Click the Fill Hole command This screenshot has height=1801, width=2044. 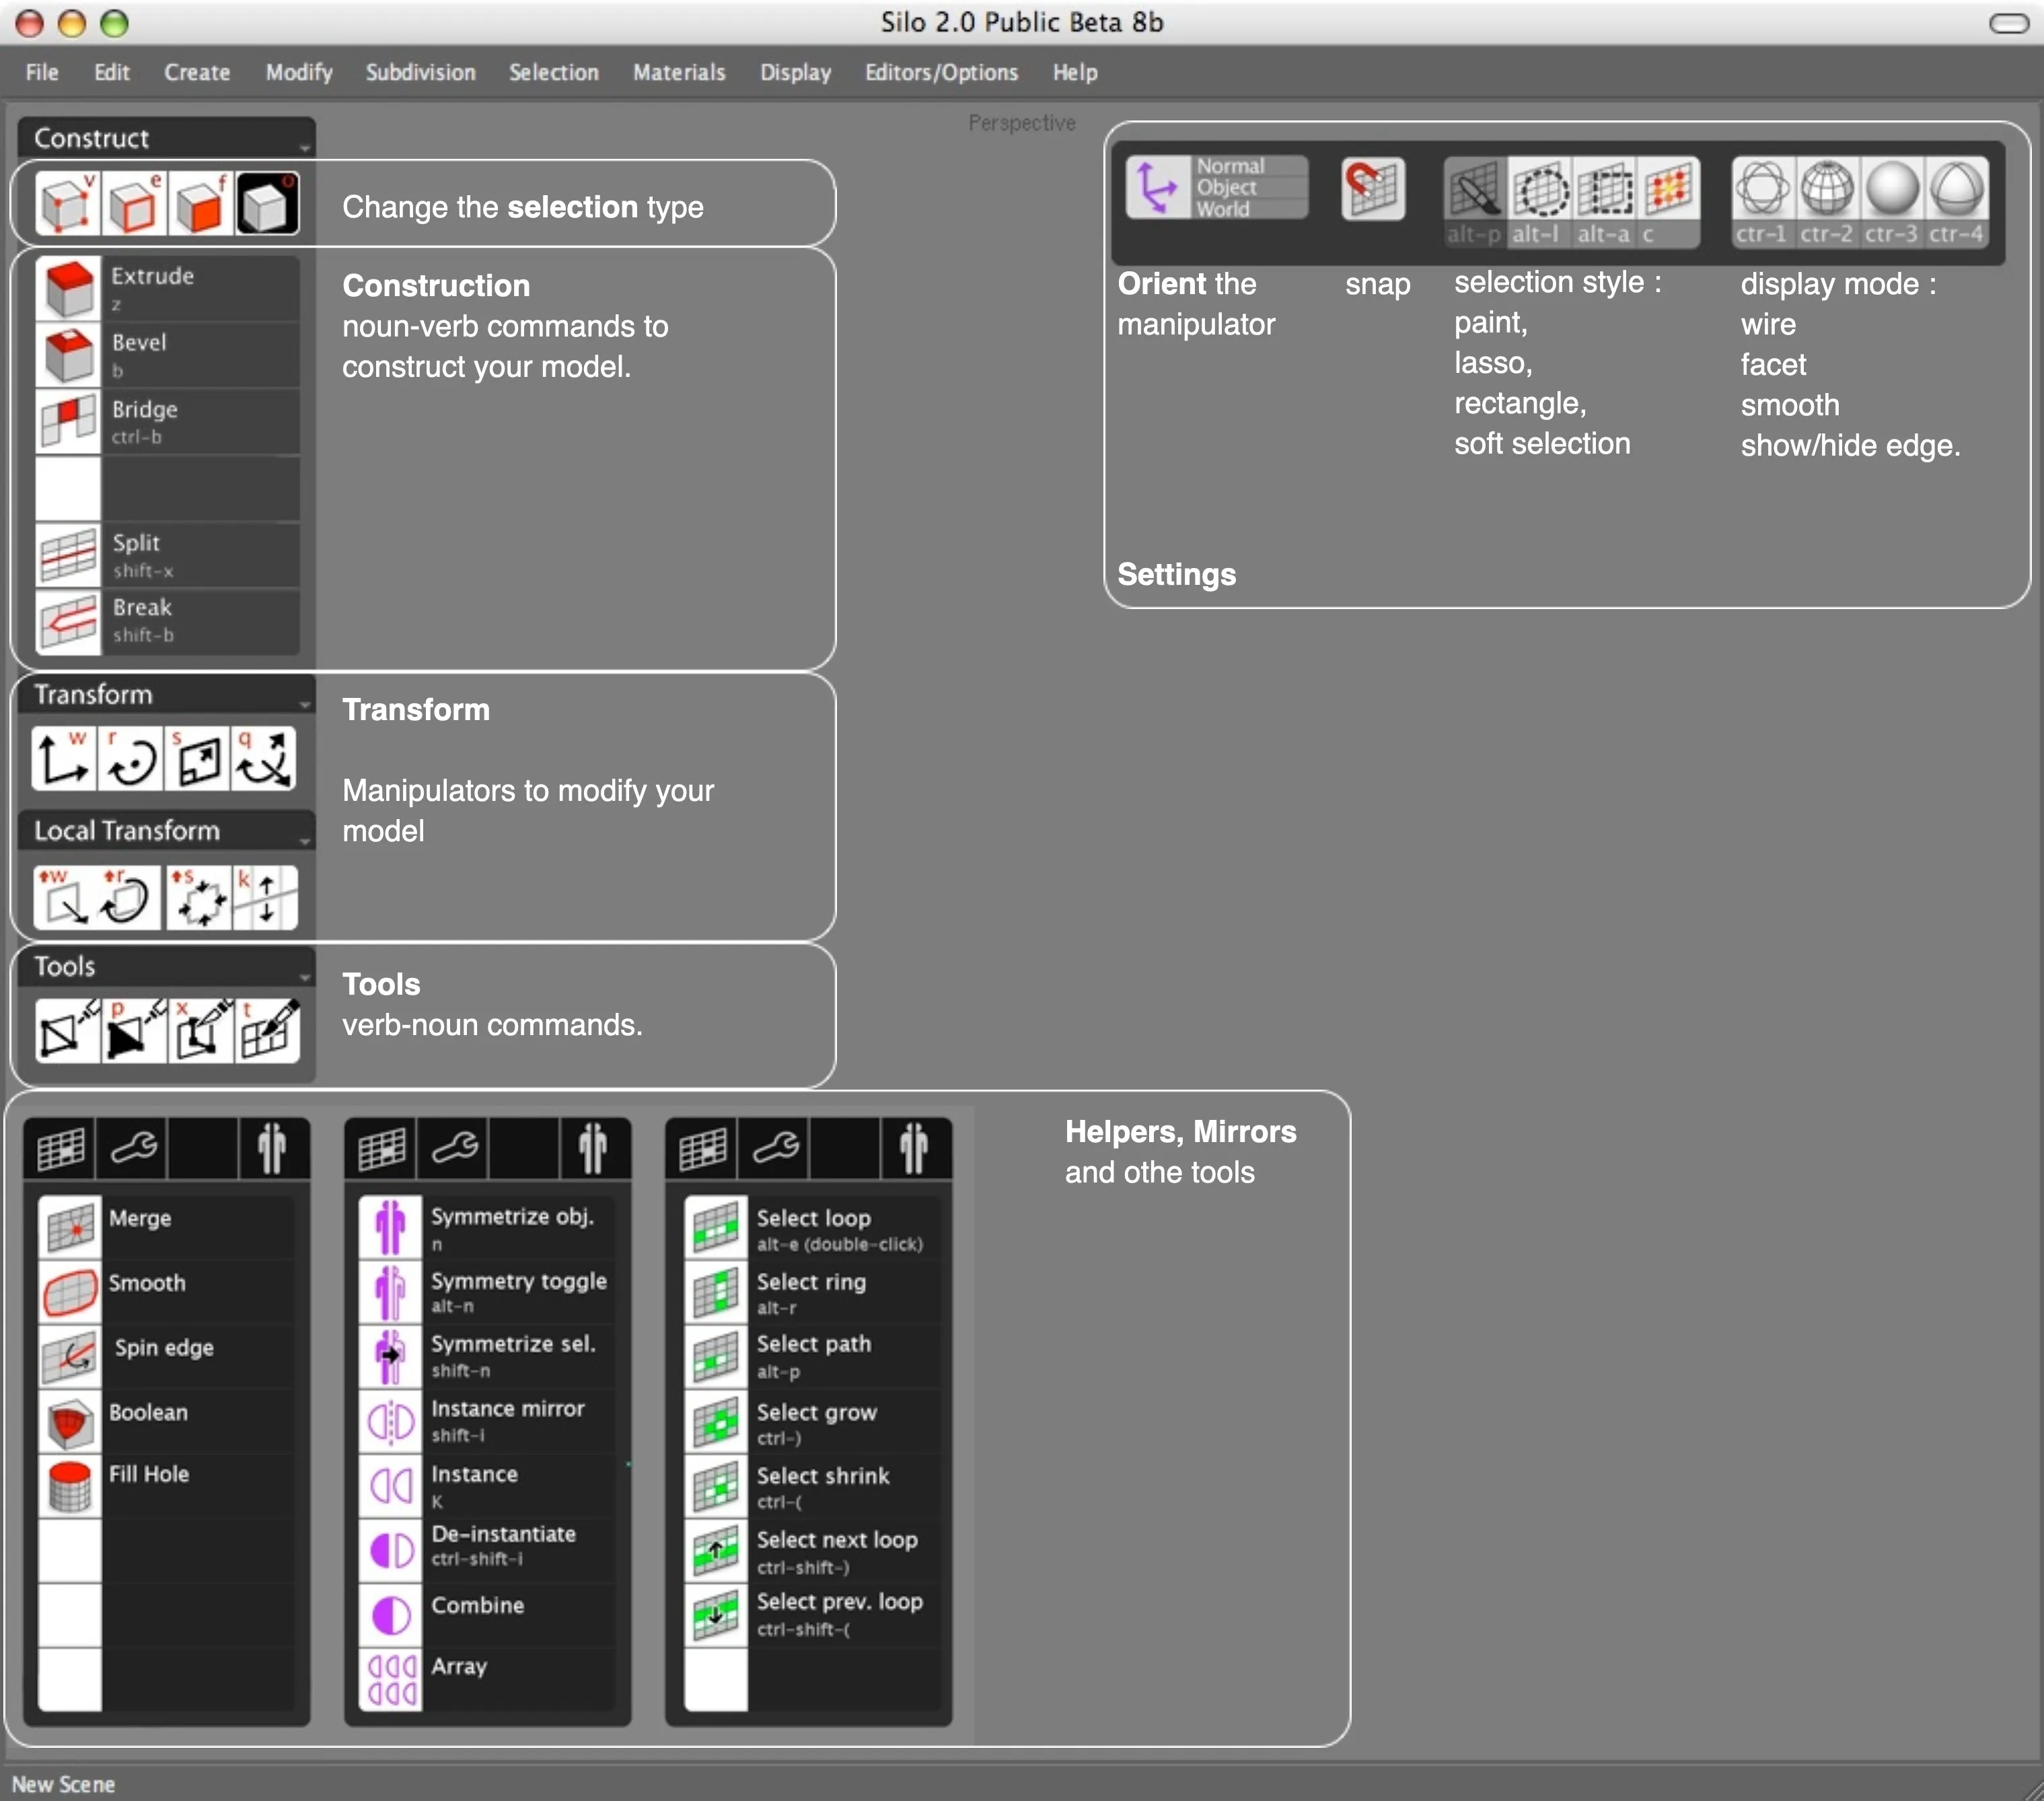point(149,1474)
